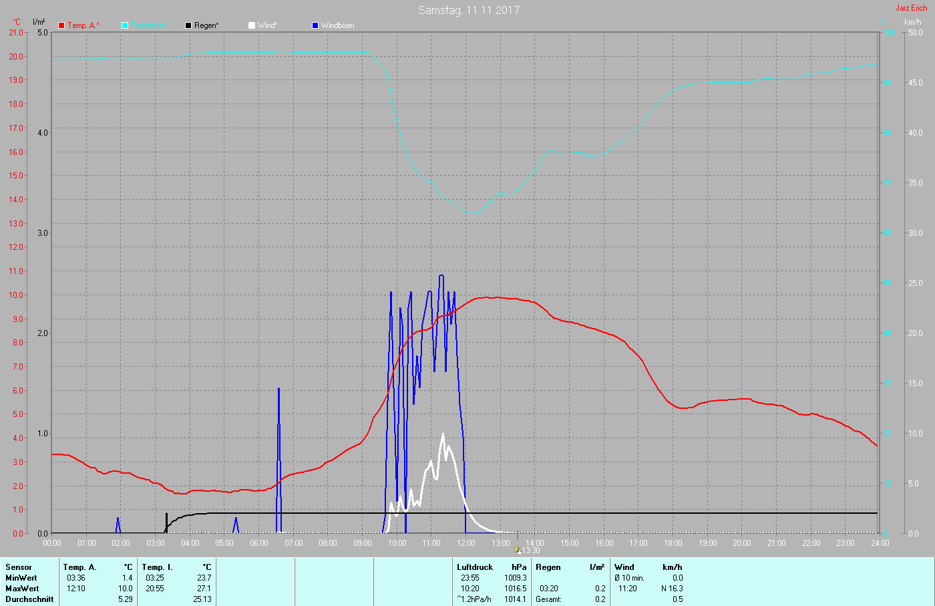935x606 pixels.
Task: Click the blue Windböen legend swatch
Action: click(315, 25)
